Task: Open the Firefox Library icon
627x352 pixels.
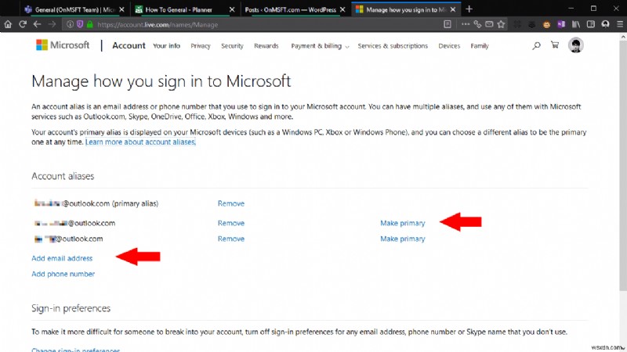Action: coord(576,24)
